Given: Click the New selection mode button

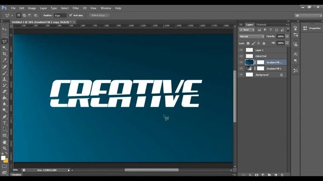Looking at the screenshot, I should [19, 15].
